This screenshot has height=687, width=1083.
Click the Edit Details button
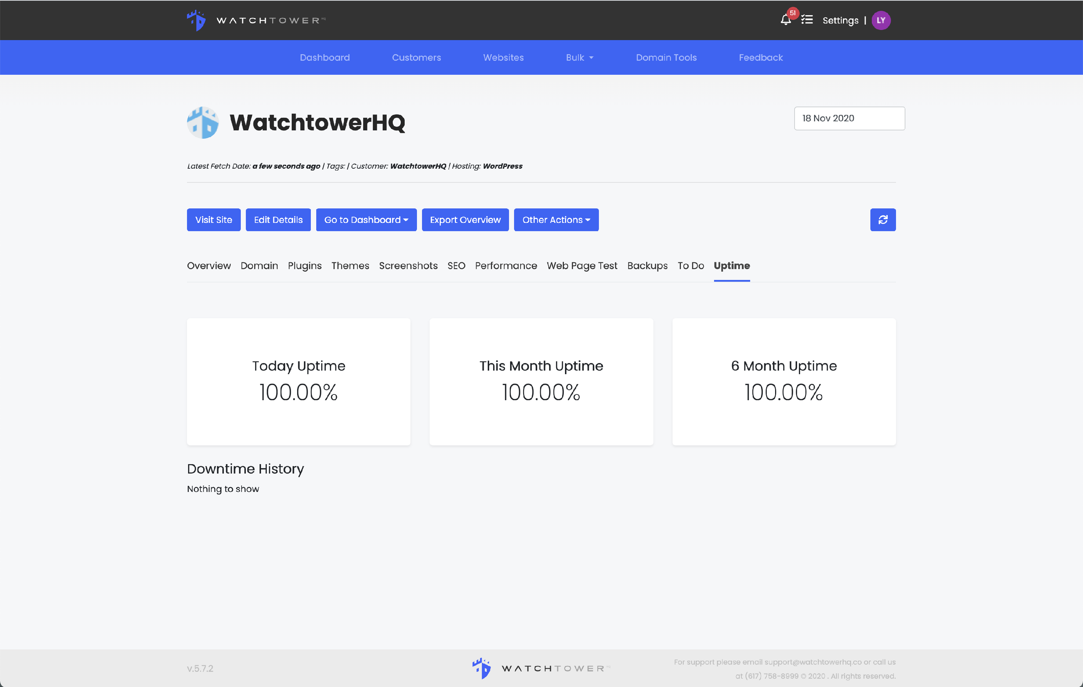[278, 220]
